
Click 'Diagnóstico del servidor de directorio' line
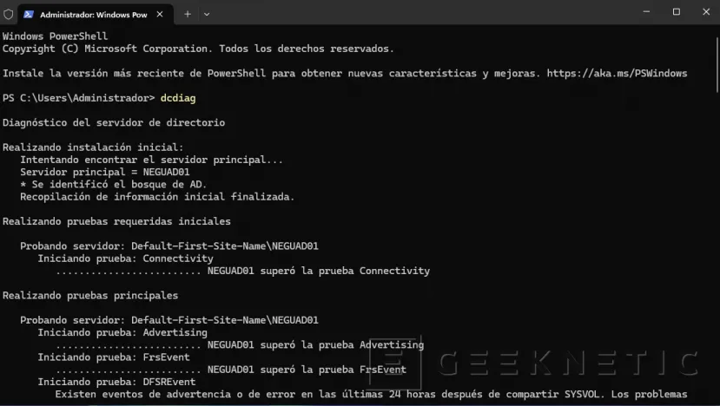(114, 123)
